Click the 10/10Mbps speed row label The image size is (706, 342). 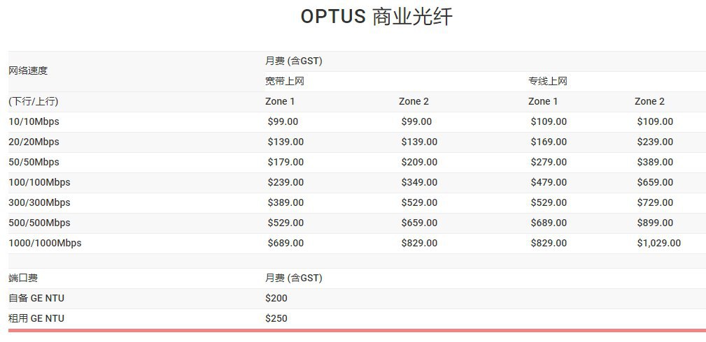coord(34,121)
